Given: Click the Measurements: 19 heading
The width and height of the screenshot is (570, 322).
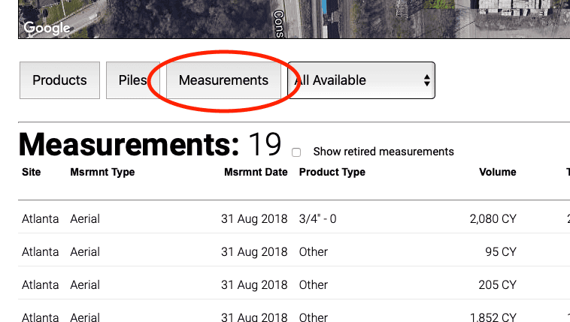Looking at the screenshot, I should point(150,144).
